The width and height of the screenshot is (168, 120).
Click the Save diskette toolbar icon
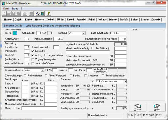pos(14,14)
